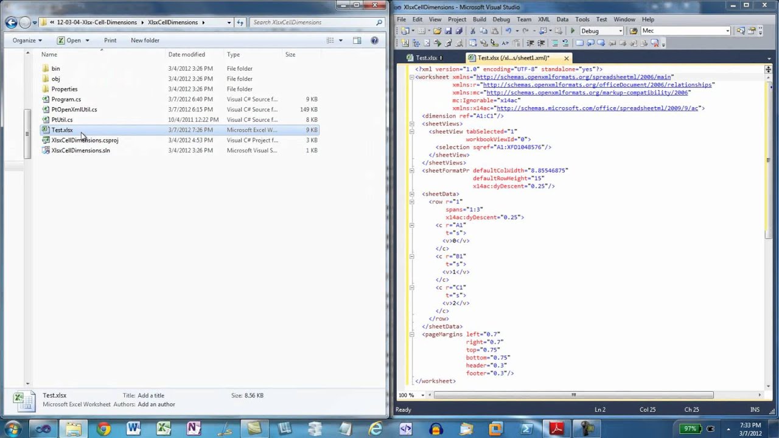
Task: Open the Build menu
Action: click(480, 19)
